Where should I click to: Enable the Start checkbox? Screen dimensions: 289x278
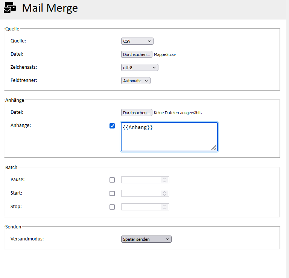(112, 193)
